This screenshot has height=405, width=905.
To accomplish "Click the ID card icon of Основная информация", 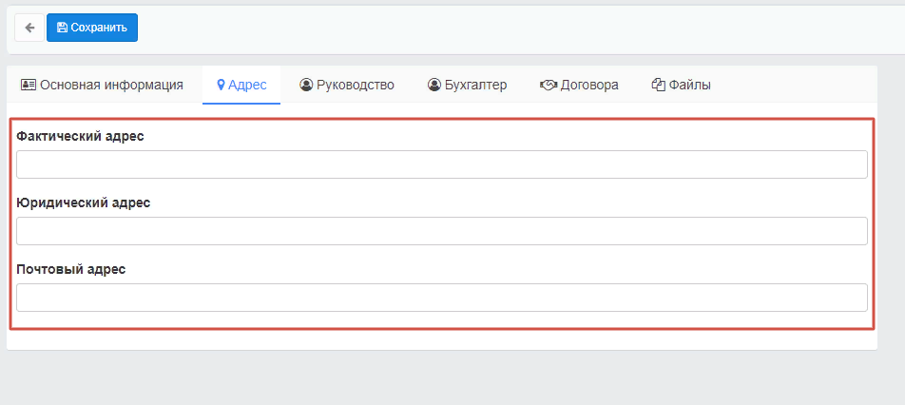I will tap(28, 85).
